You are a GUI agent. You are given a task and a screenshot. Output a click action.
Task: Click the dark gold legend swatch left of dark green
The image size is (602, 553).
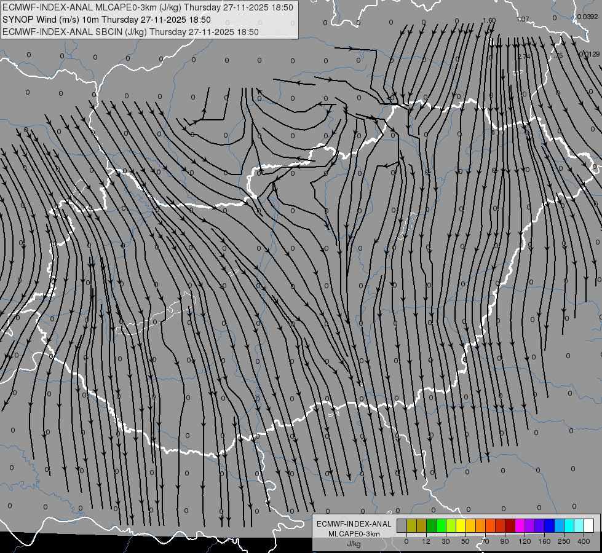[422, 525]
